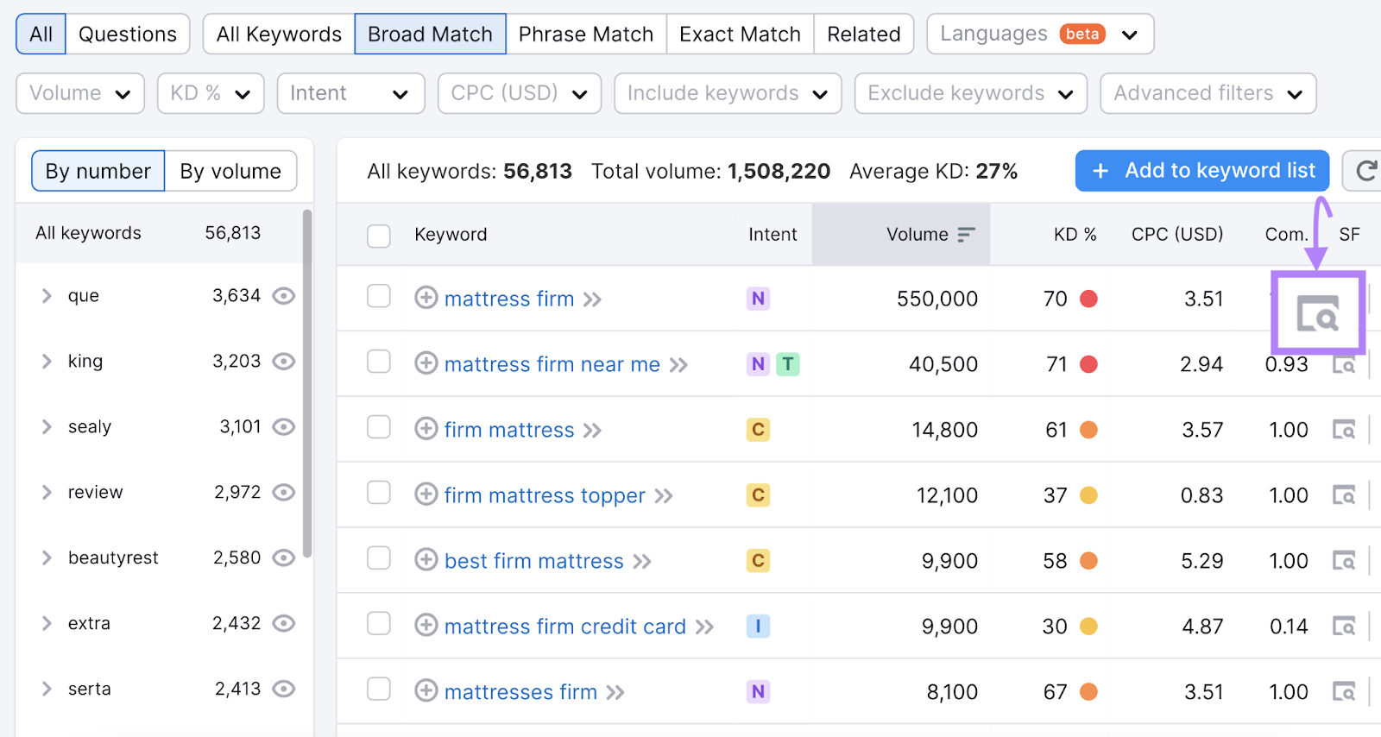Click the double-arrow icon after best firm mattress
1381x737 pixels.
641,562
